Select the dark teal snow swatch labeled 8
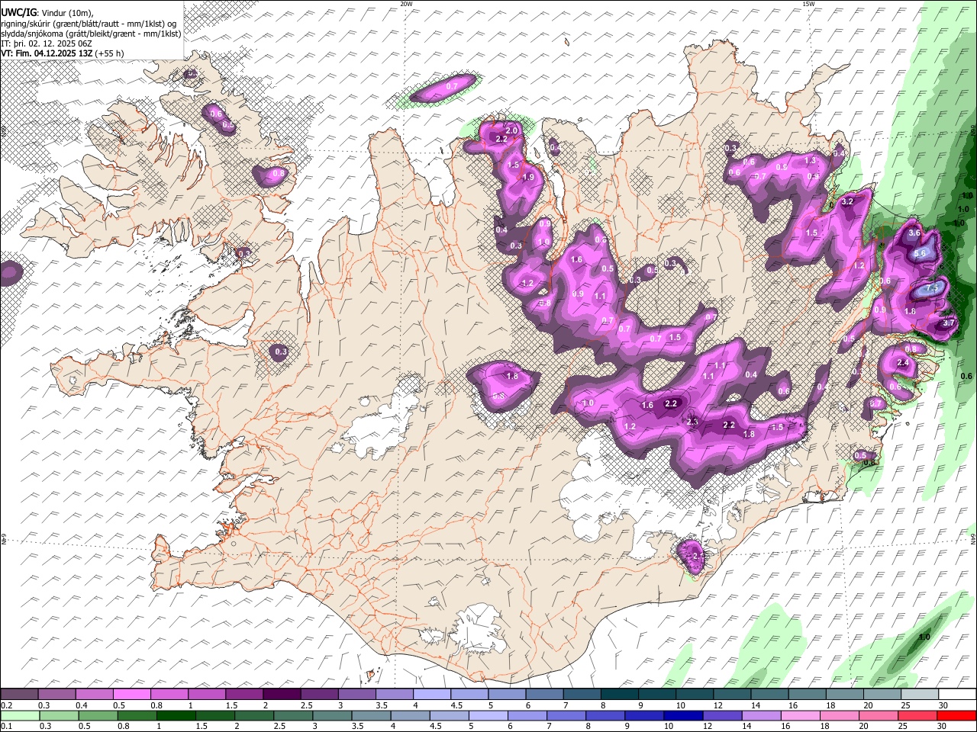Viewport: 977px width, 732px height. pos(618,694)
